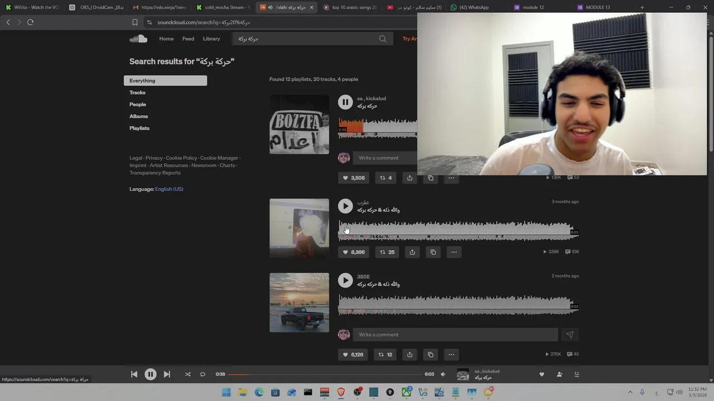This screenshot has width=714, height=401.
Task: Write a comment on the 3BSE track
Action: click(455, 335)
